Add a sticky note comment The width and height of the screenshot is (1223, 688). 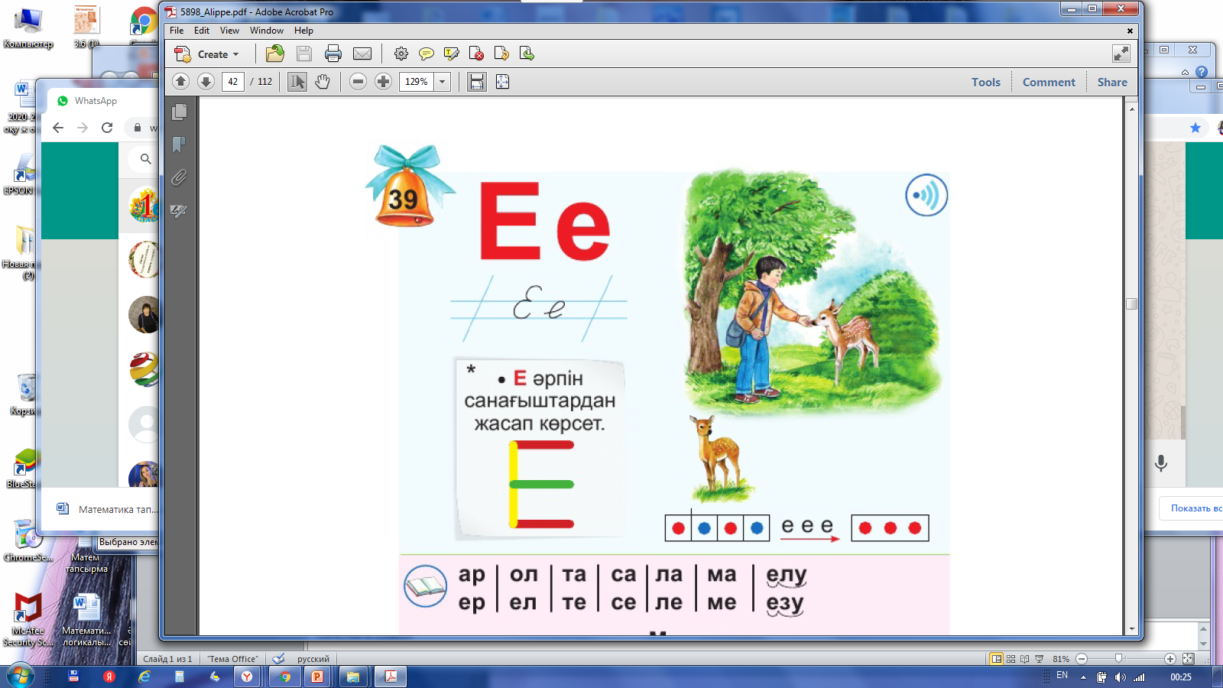point(427,54)
